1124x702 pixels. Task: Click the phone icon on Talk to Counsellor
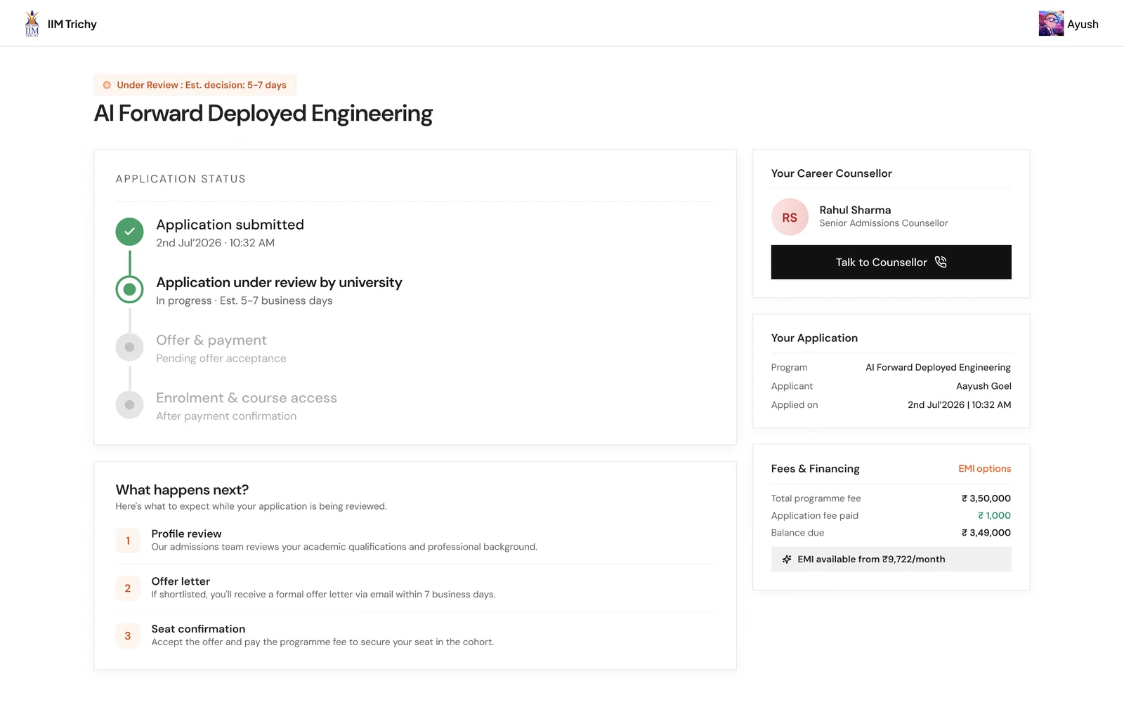pyautogui.click(x=941, y=262)
